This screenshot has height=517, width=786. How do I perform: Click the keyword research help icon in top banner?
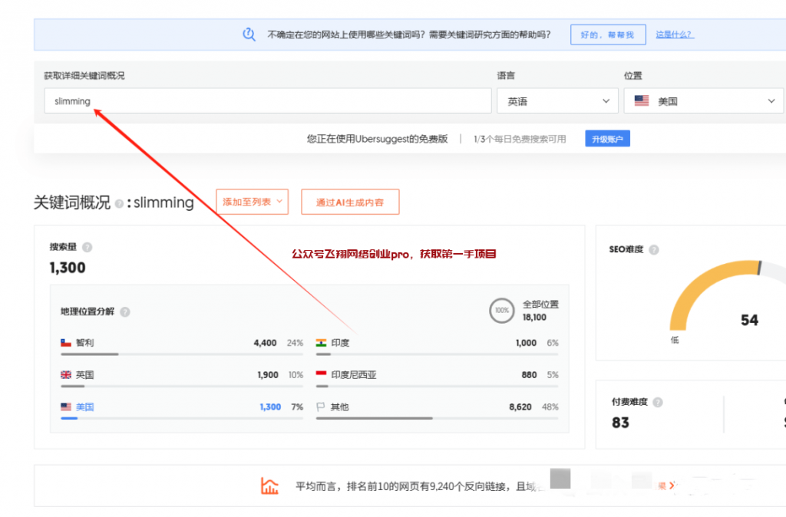(x=248, y=35)
